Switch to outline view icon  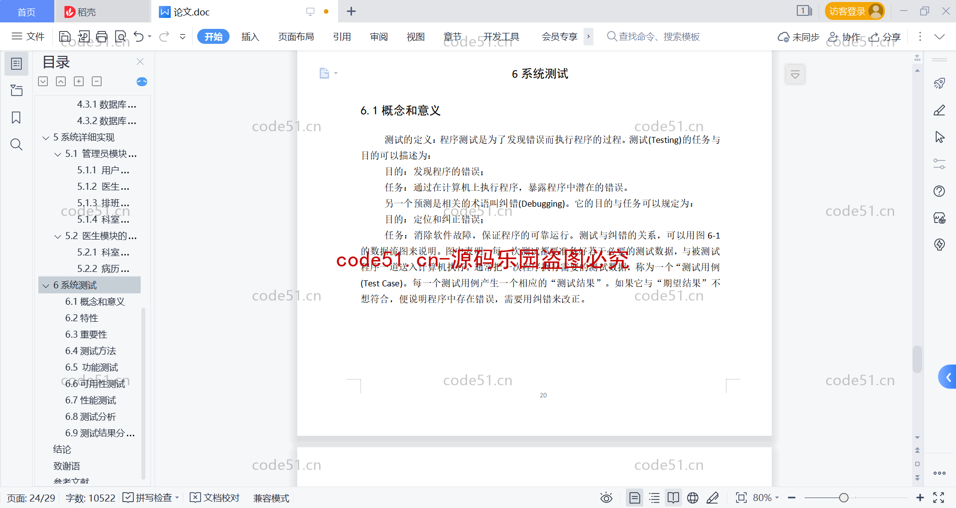coord(654,498)
